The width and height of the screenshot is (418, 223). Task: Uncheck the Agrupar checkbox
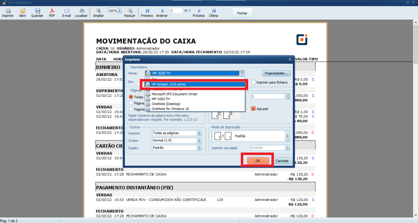253,109
